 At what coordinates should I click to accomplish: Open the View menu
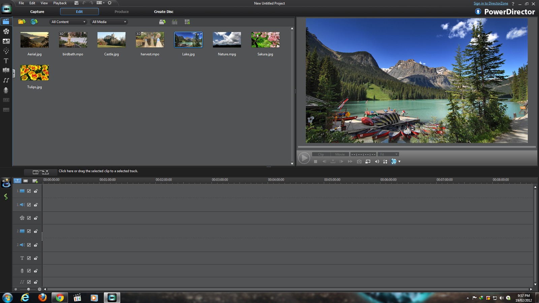[x=44, y=3]
